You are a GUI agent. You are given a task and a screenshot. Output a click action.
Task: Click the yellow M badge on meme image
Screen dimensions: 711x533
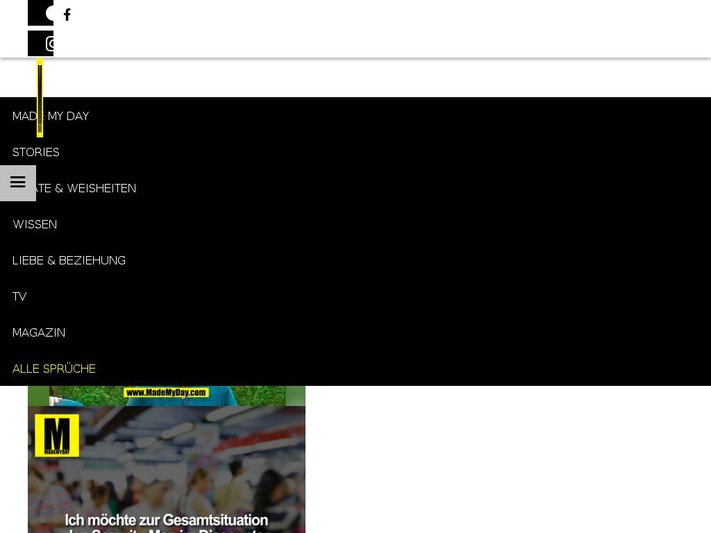click(x=57, y=436)
